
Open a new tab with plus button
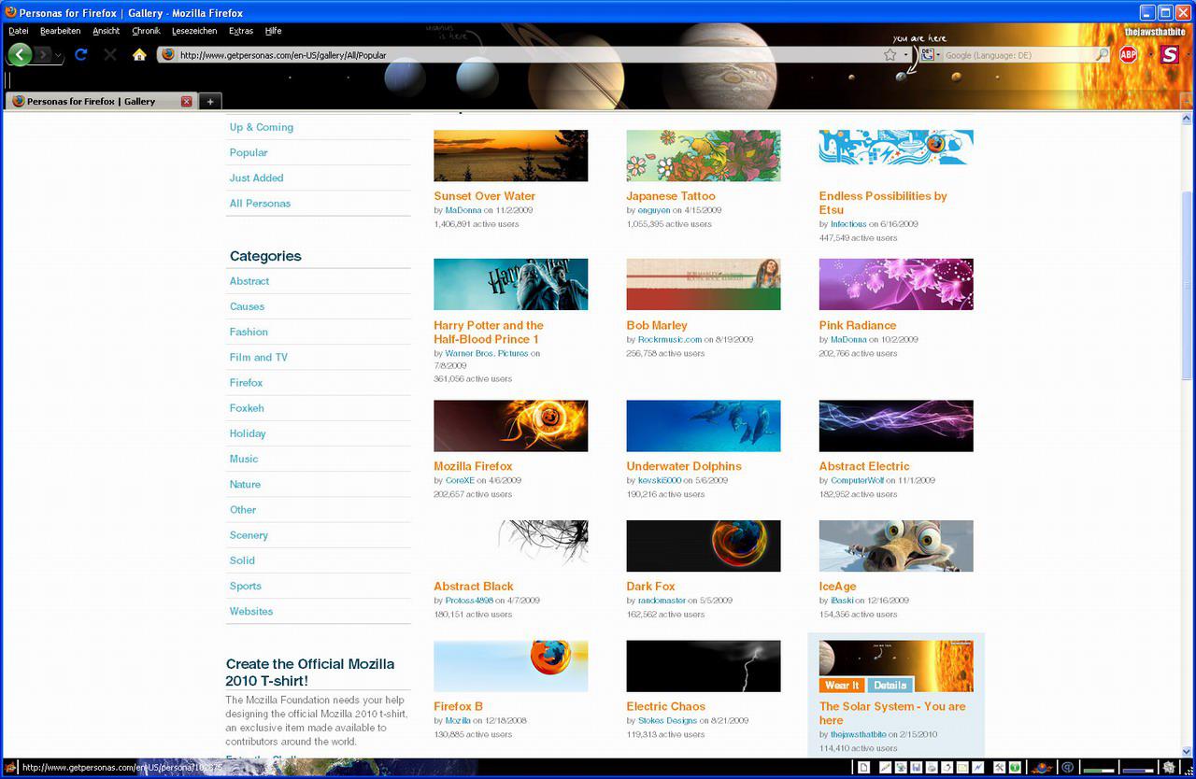click(x=210, y=101)
